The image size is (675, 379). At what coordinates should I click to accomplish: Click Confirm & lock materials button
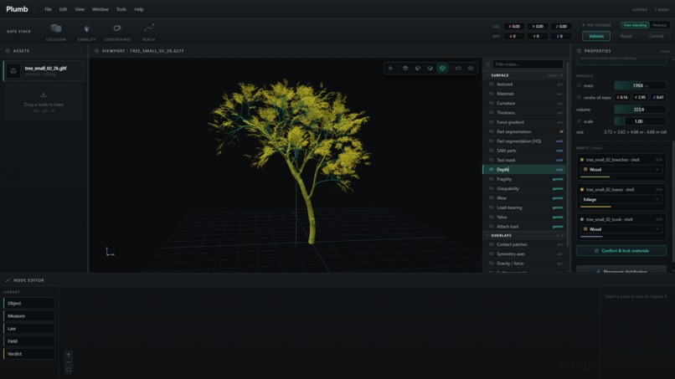point(621,251)
